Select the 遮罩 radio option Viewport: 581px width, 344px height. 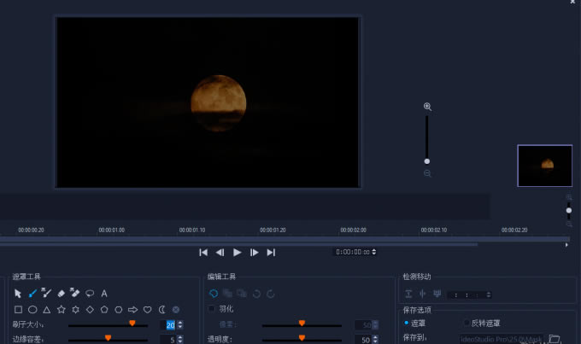[406, 324]
